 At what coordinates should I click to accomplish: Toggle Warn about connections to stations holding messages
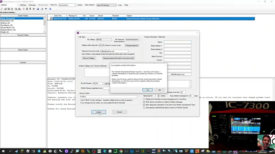(144, 102)
